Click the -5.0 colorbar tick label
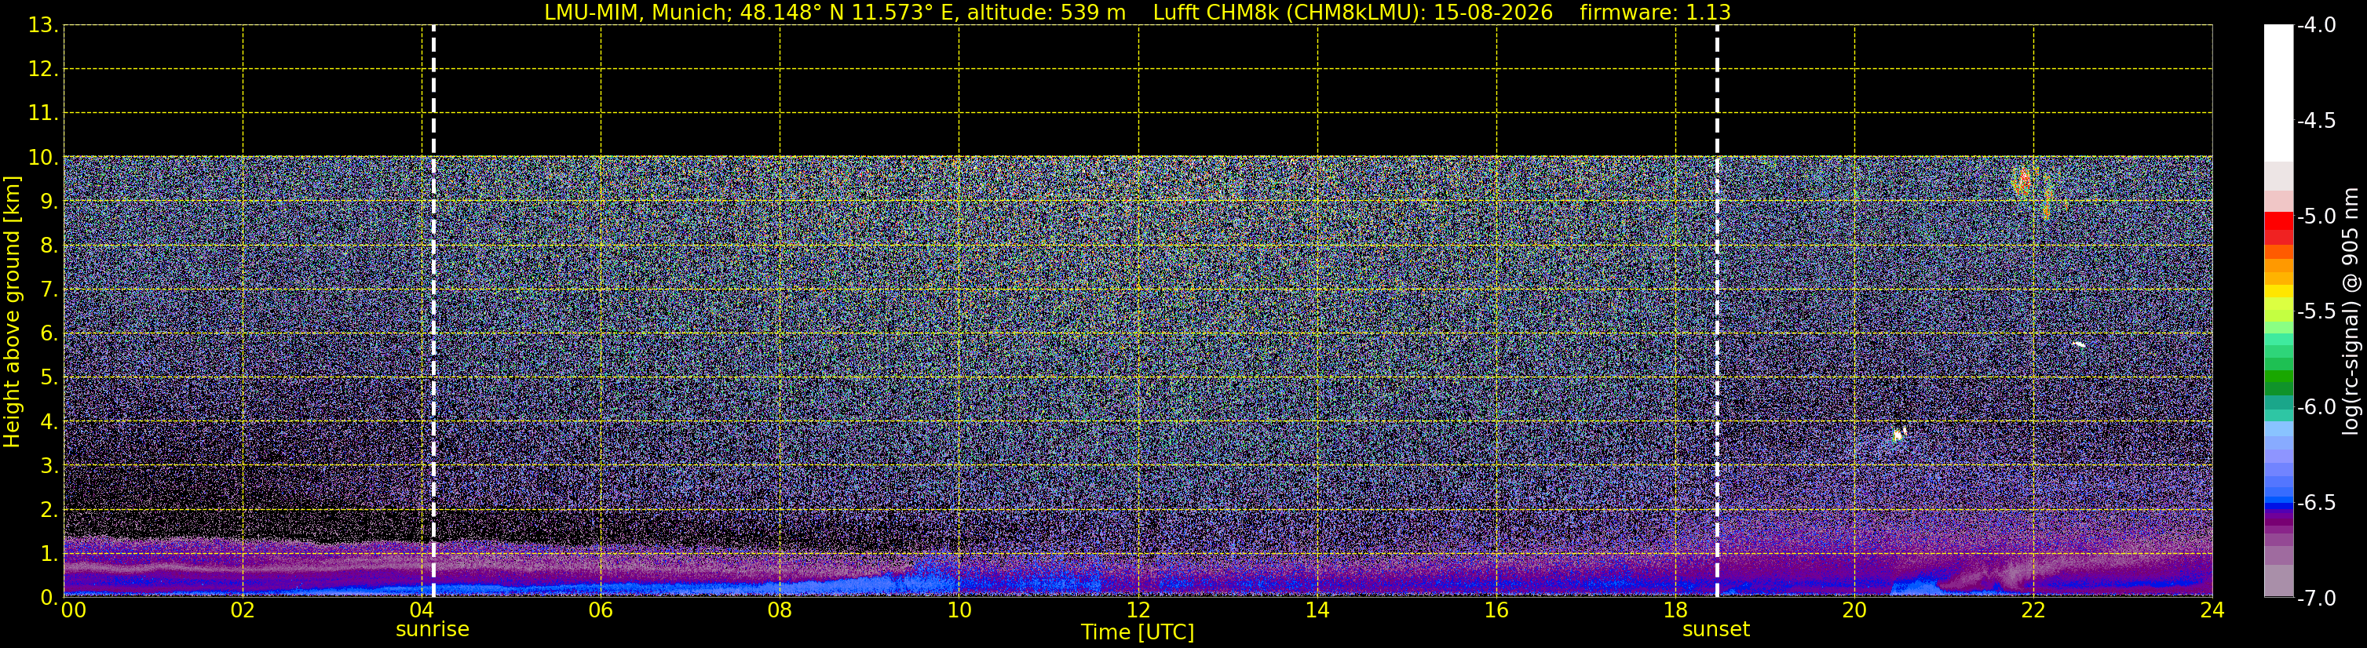This screenshot has width=2367, height=648. point(2315,217)
